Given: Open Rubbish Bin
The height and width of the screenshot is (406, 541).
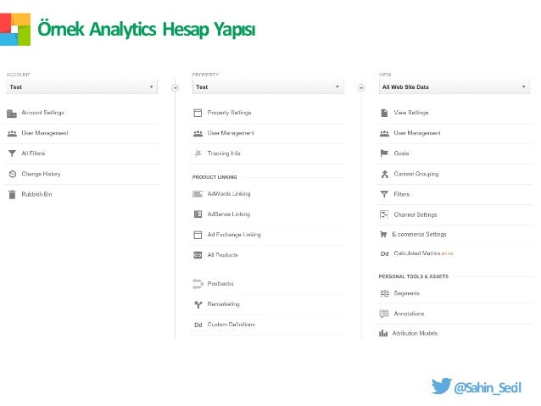Looking at the screenshot, I should [x=37, y=195].
